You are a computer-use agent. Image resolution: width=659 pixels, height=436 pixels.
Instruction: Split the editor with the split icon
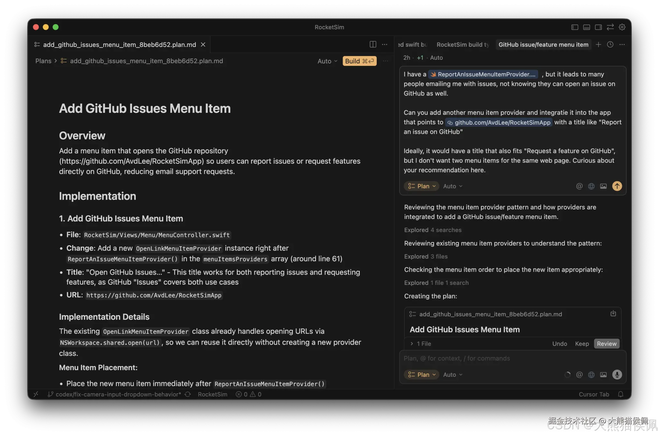(x=373, y=44)
